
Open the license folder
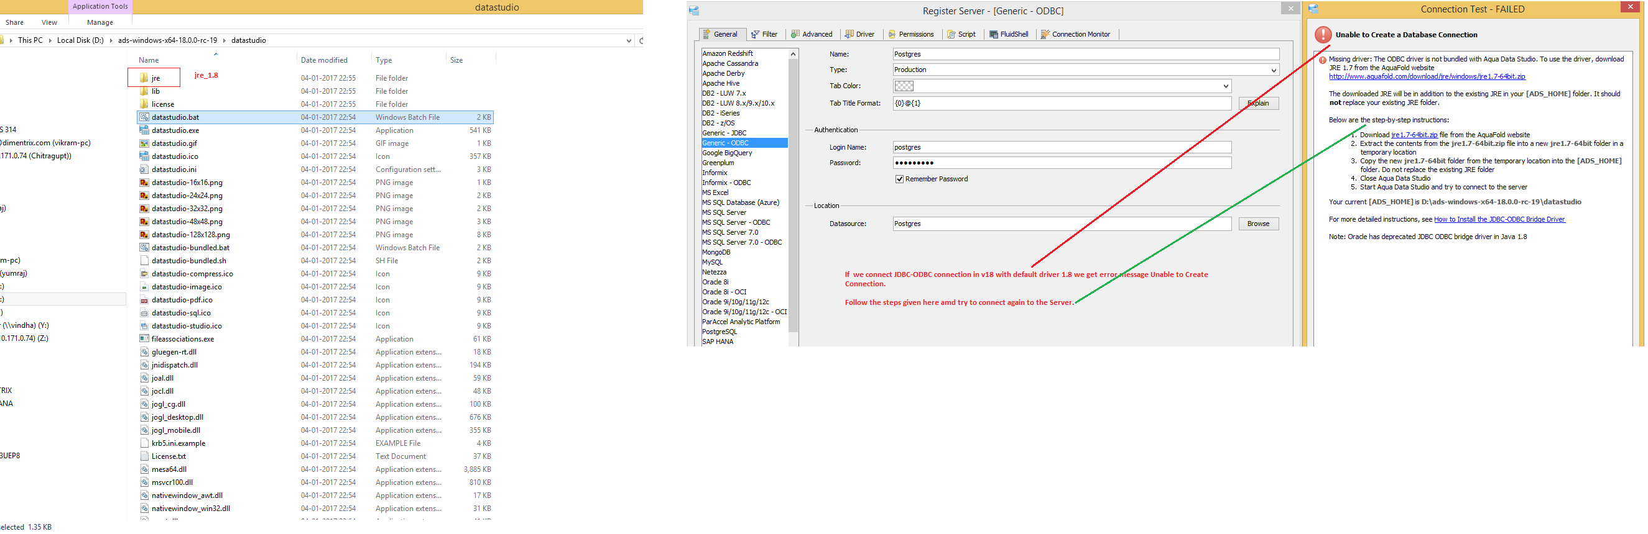[x=162, y=104]
